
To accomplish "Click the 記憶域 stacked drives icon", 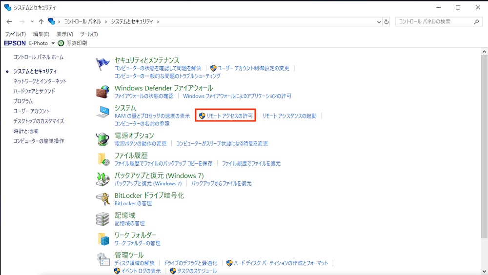I will [x=102, y=219].
